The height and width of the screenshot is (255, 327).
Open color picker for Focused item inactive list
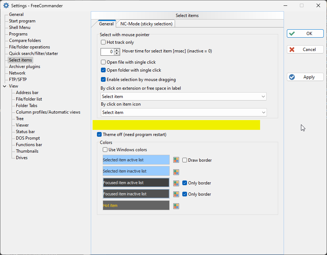(x=176, y=194)
